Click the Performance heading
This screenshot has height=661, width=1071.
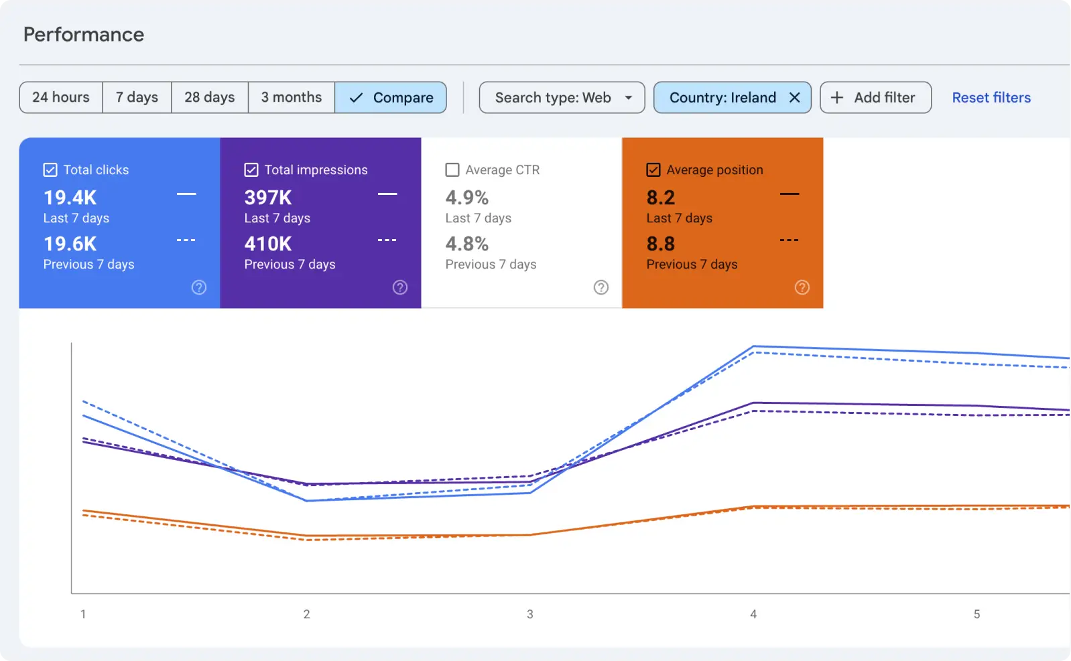click(84, 34)
